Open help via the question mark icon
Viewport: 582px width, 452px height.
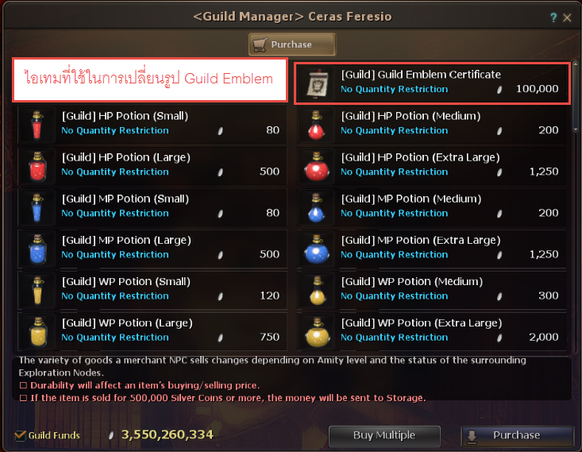[x=553, y=17]
